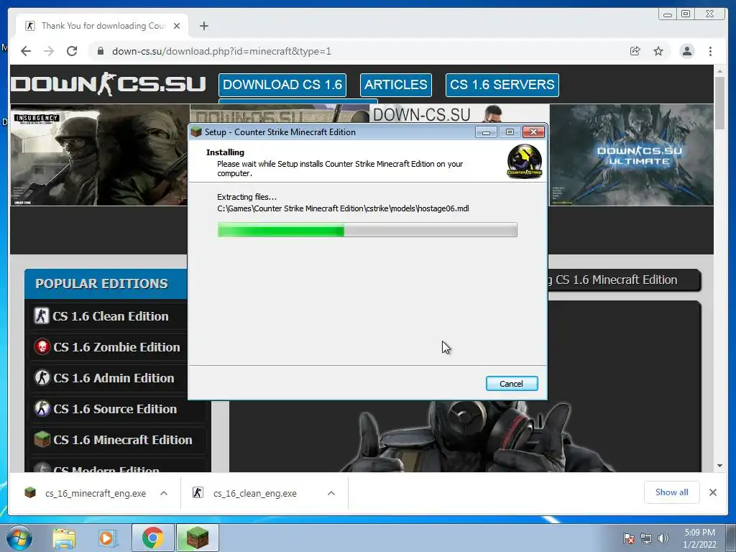
Task: Click the Minecraft Edition grass block icon
Action: pyautogui.click(x=42, y=440)
